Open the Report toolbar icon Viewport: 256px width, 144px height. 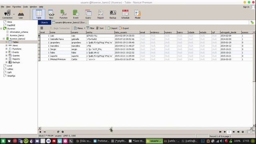pos(100,14)
